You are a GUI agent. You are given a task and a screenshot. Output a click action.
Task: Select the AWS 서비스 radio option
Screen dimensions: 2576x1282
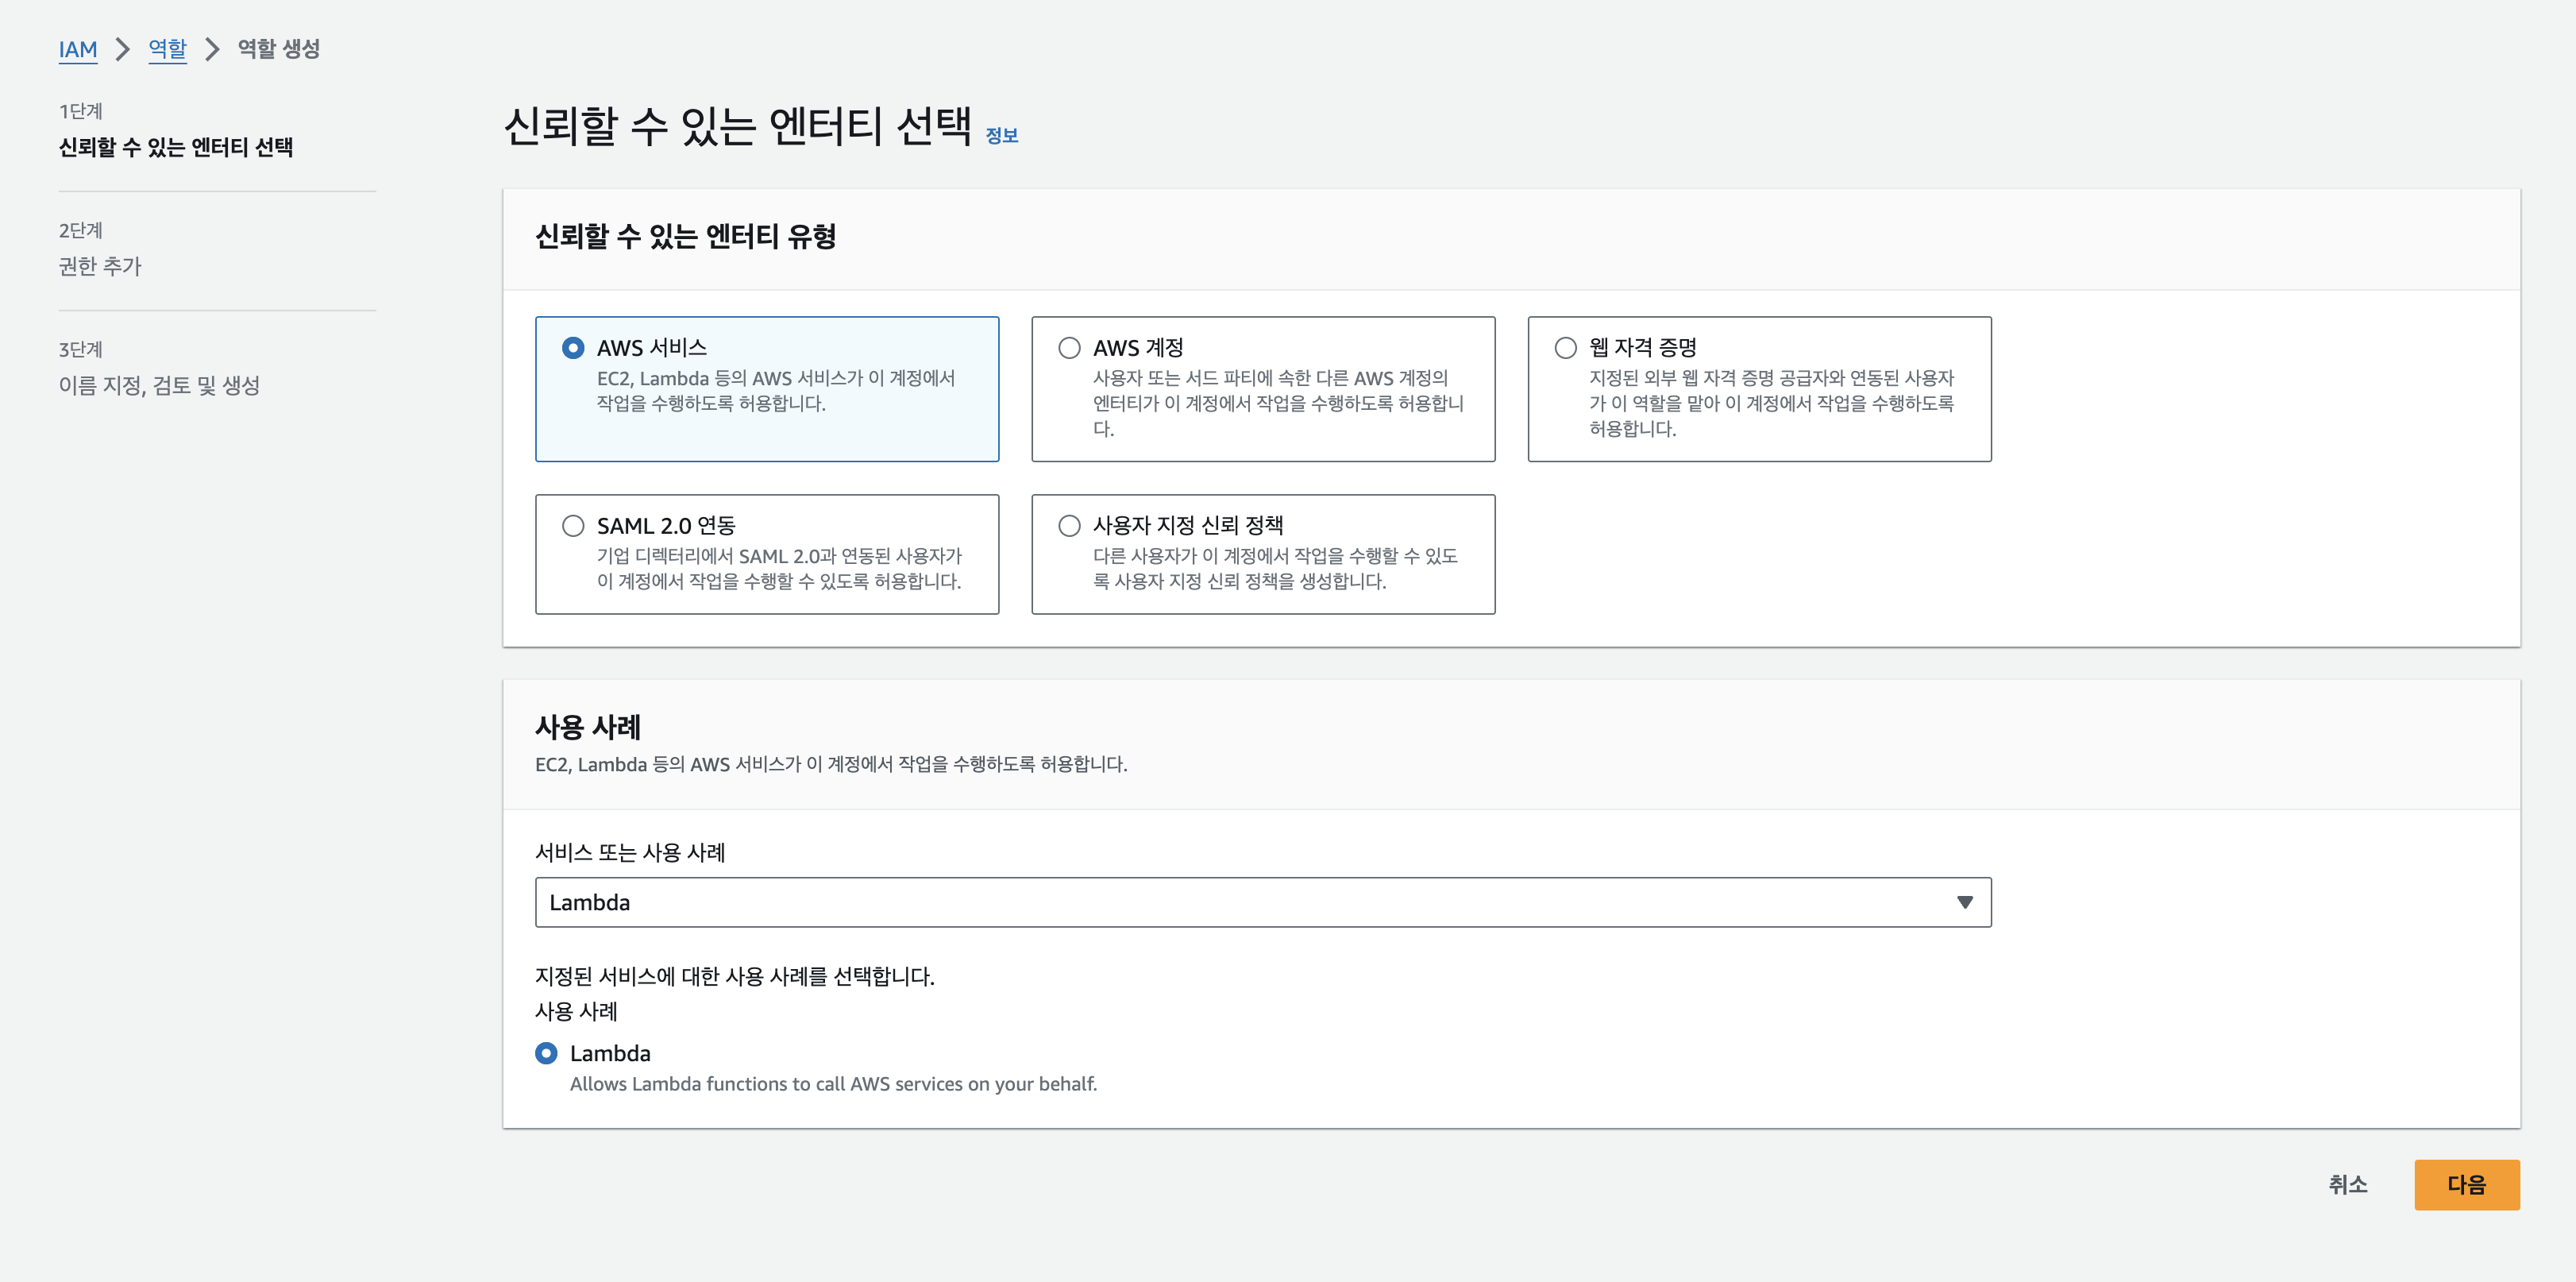(x=572, y=348)
